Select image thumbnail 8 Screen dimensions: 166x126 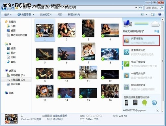point(110,54)
